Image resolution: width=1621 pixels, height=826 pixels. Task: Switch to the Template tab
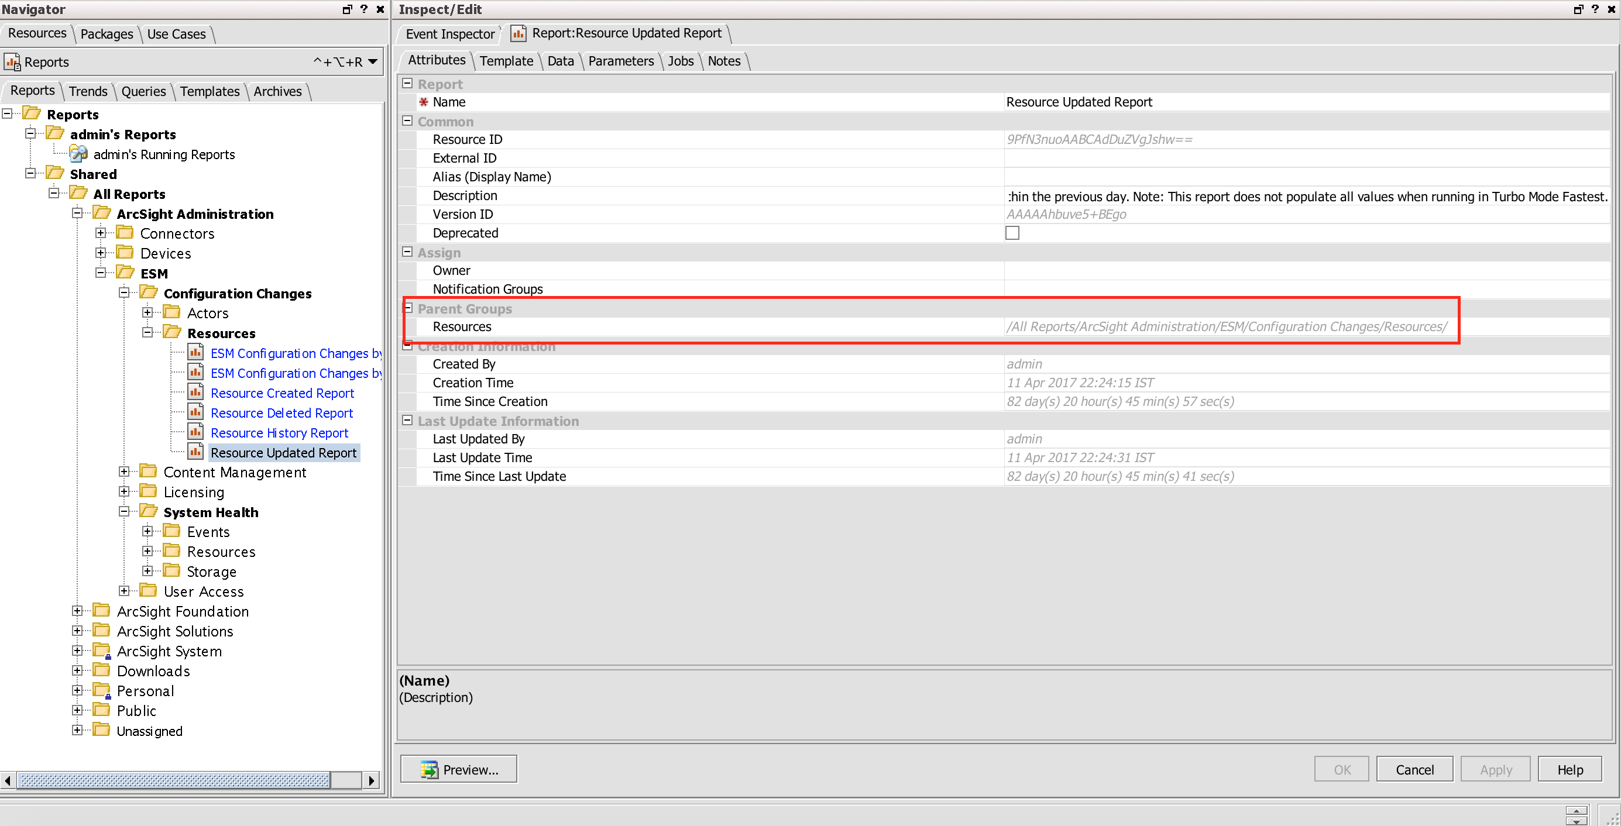click(506, 61)
